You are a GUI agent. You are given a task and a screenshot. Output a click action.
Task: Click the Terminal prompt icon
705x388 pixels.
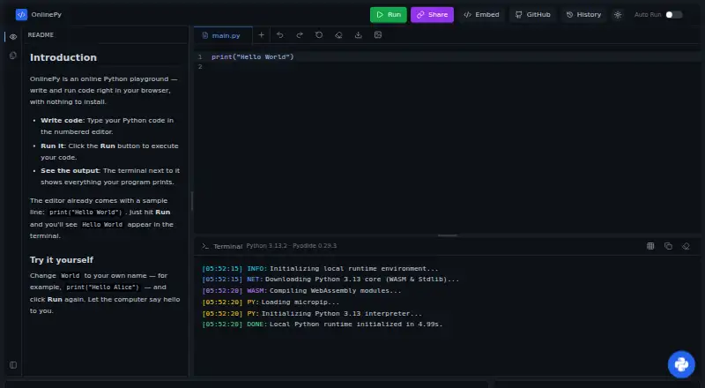coord(205,246)
